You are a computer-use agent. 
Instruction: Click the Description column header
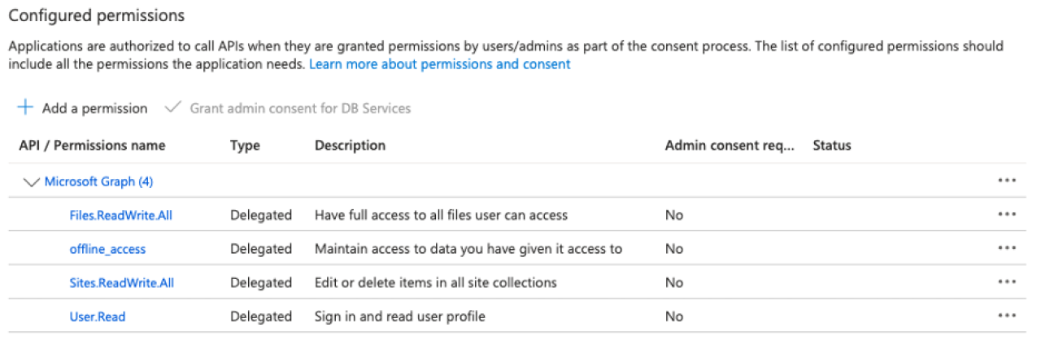(x=350, y=146)
